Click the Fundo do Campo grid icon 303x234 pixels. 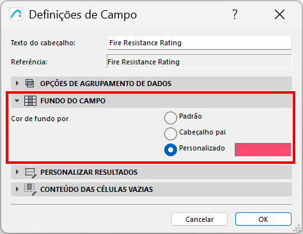30,101
